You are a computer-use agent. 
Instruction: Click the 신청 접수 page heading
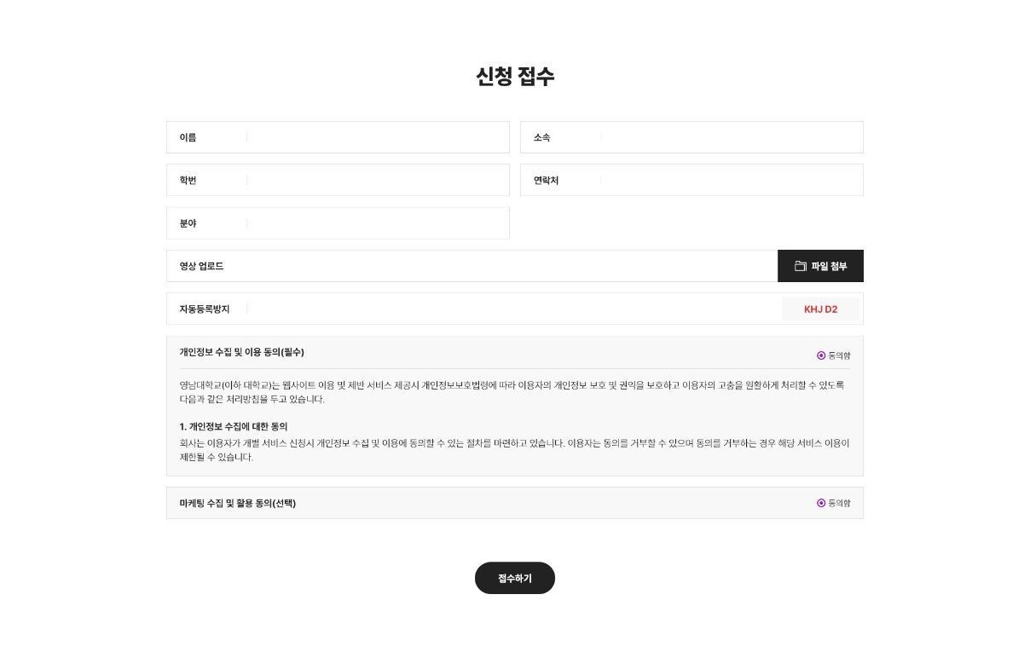(515, 77)
